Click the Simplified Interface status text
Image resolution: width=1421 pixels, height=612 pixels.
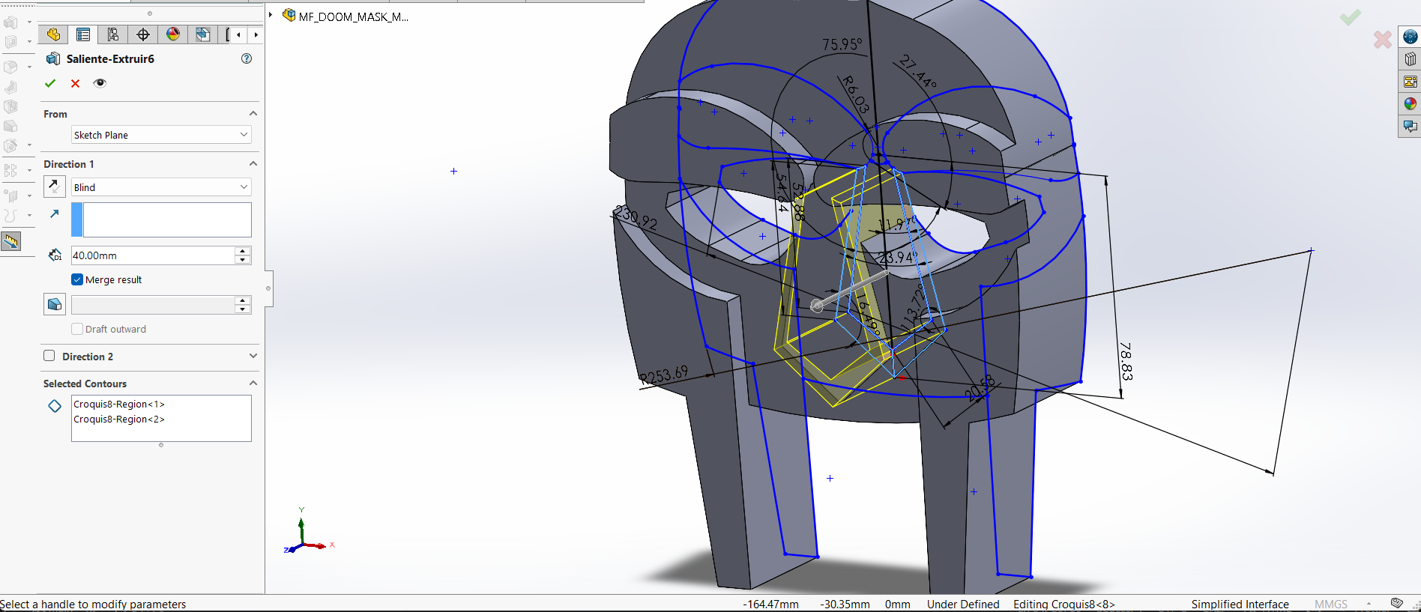click(x=1240, y=605)
